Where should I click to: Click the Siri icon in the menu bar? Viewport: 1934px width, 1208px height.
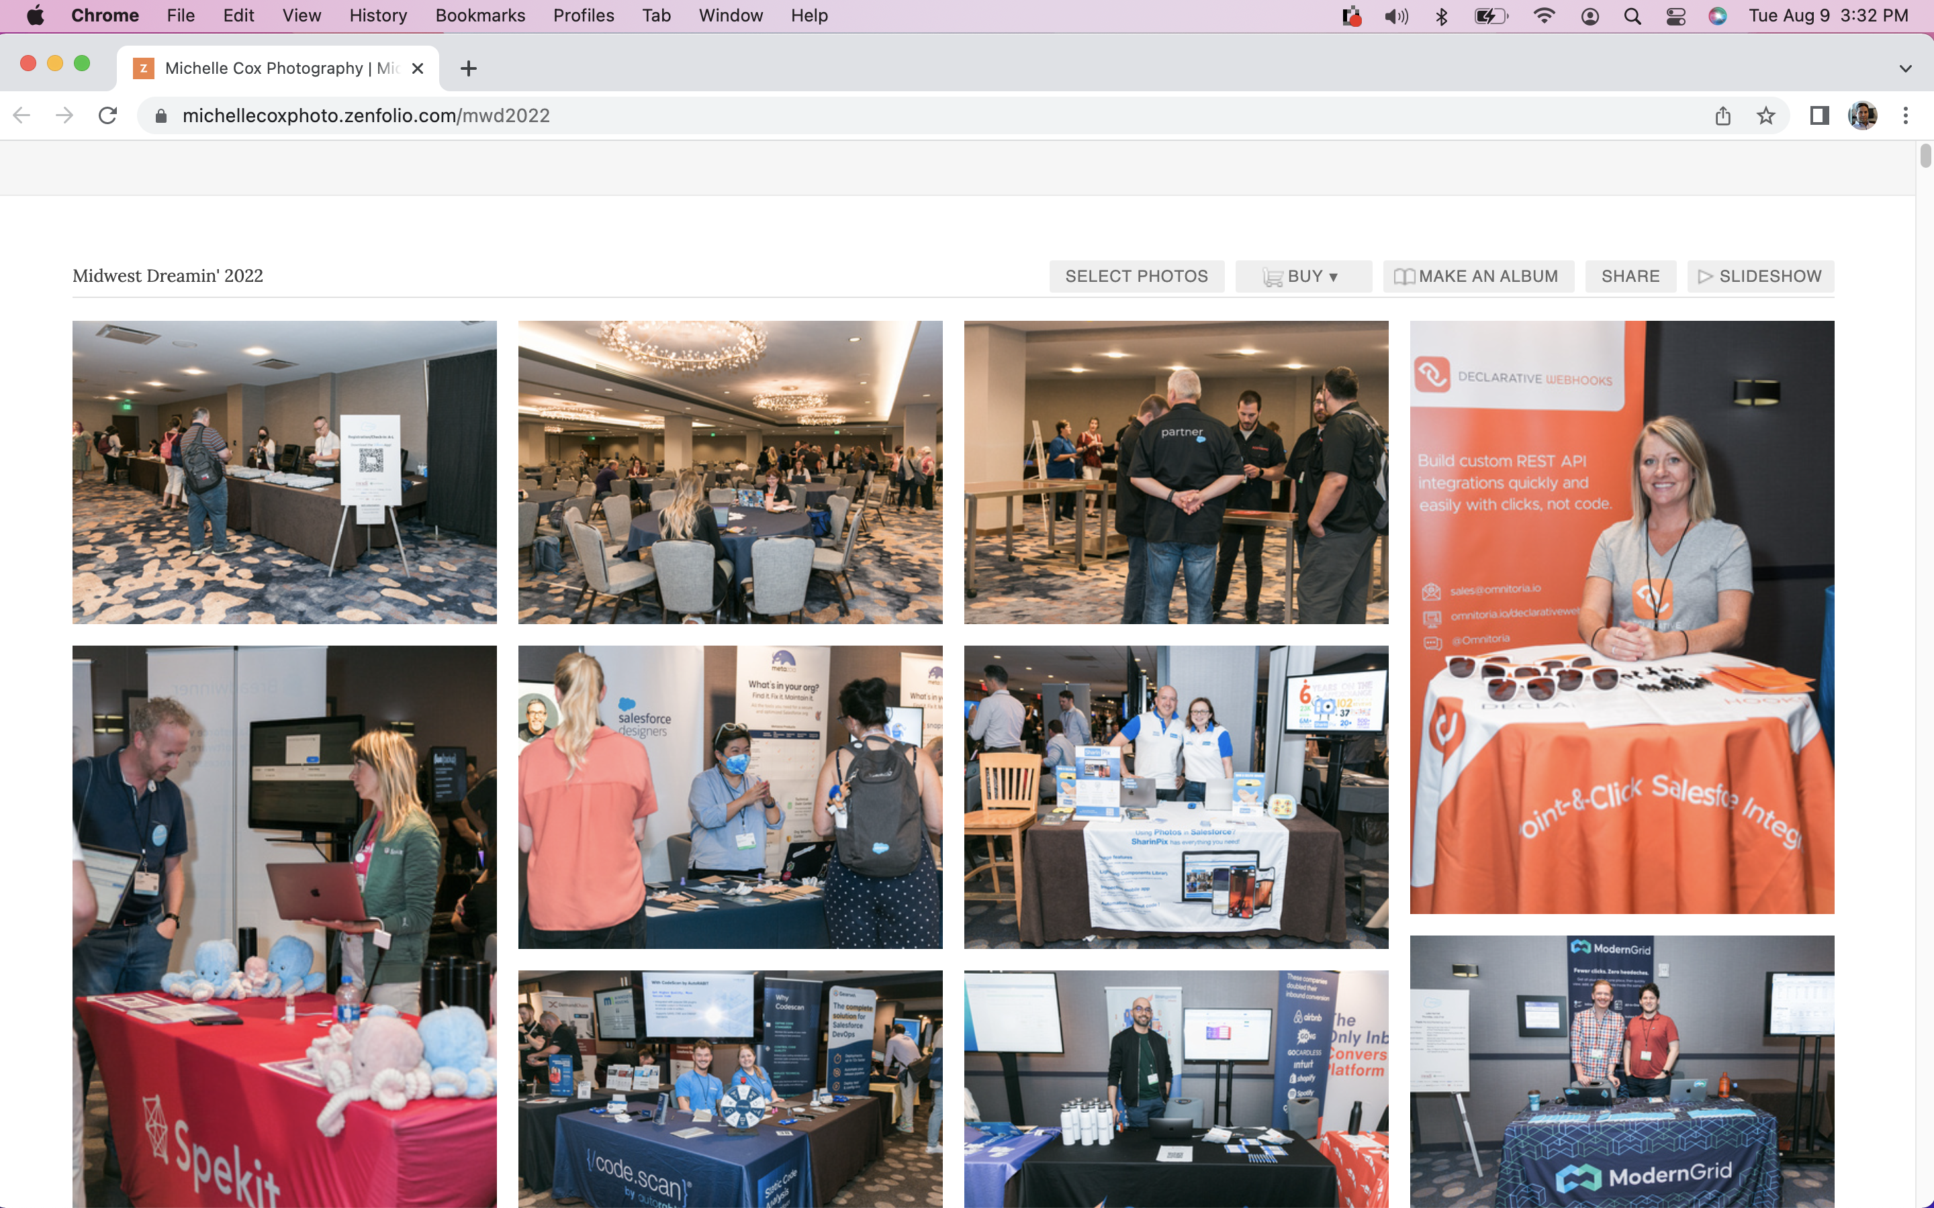click(x=1717, y=16)
